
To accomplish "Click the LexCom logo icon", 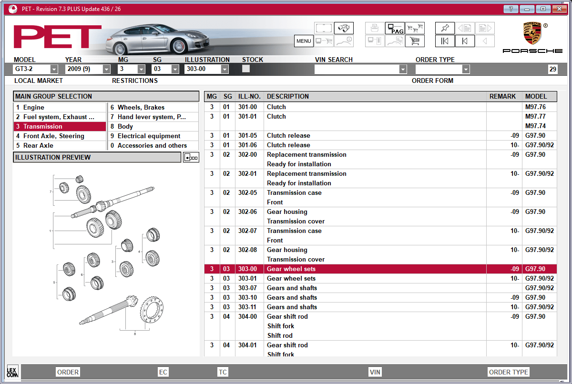I will (x=12, y=372).
